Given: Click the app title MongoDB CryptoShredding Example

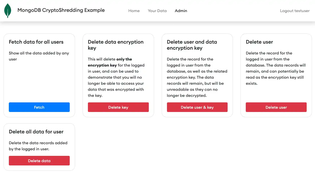Looking at the screenshot, I should (61, 10).
